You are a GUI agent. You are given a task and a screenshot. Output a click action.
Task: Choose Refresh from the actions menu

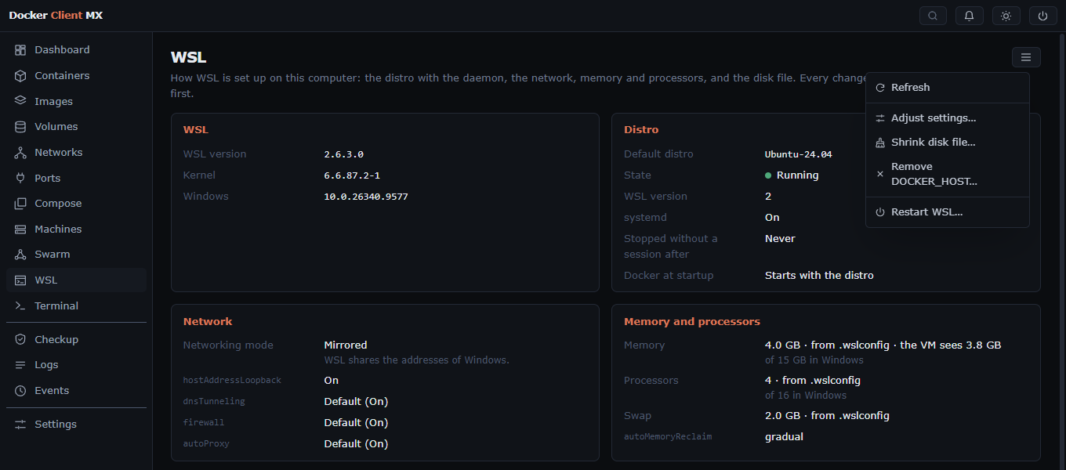948,88
